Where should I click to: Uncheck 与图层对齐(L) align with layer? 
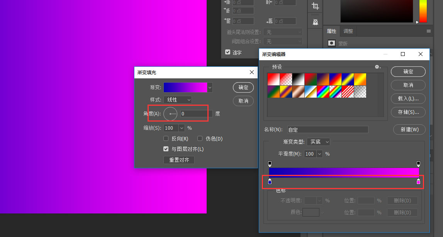pyautogui.click(x=166, y=149)
